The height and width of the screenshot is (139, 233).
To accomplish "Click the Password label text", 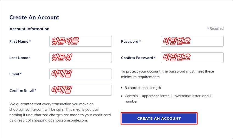I will (x=131, y=41).
